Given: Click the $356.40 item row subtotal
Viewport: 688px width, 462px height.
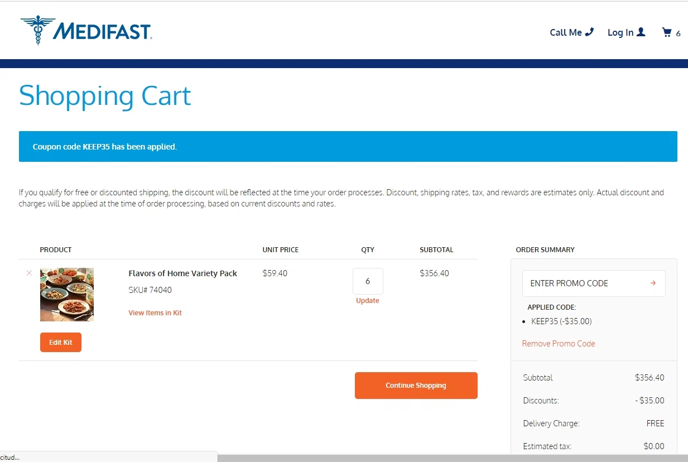Looking at the screenshot, I should [x=434, y=273].
